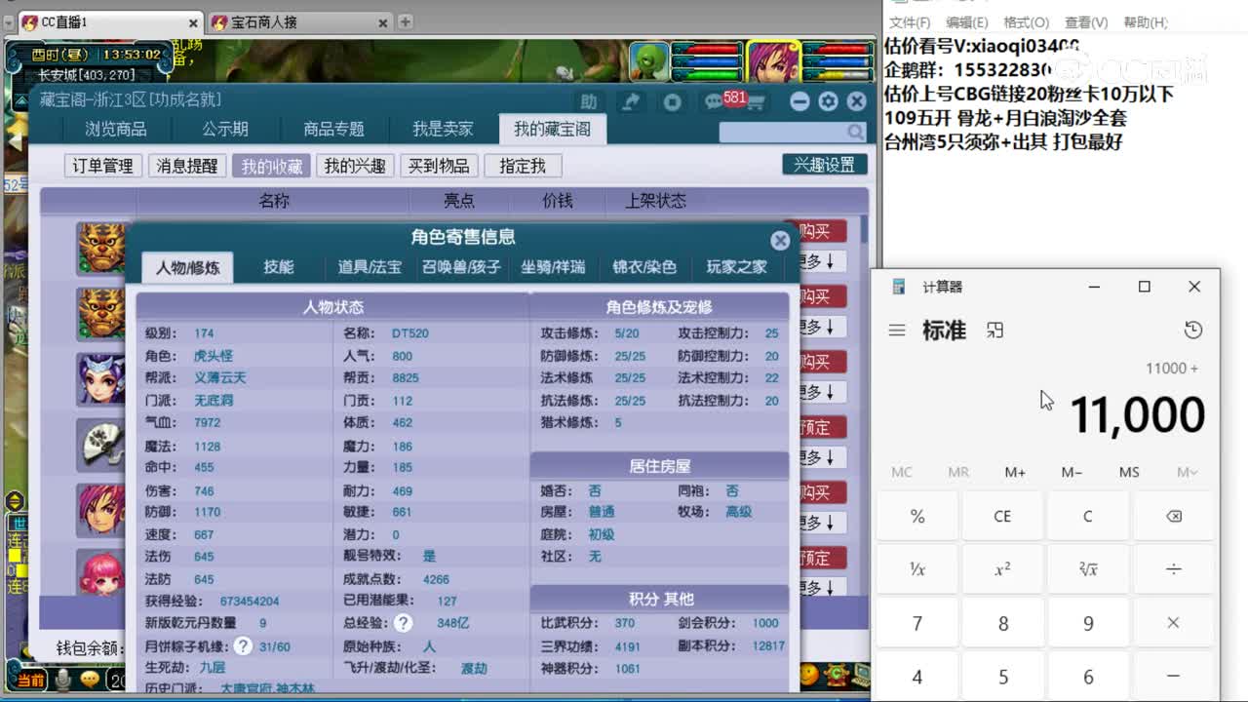Click the calculator reciprocal 1/x key
This screenshot has width=1248, height=702.
[917, 569]
